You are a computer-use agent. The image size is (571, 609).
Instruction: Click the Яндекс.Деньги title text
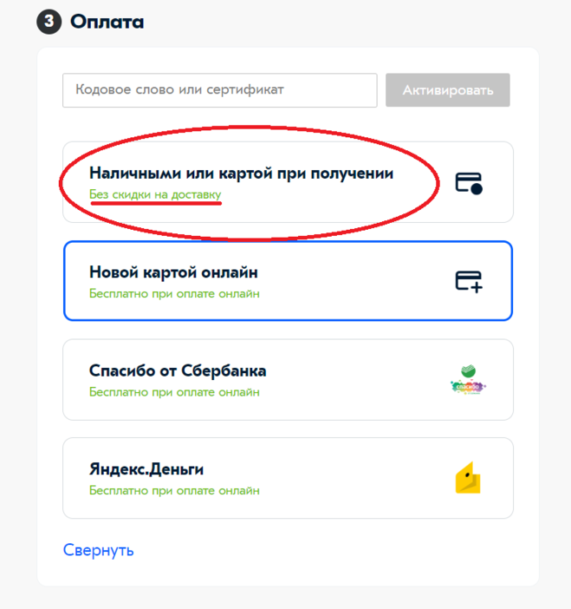point(146,469)
